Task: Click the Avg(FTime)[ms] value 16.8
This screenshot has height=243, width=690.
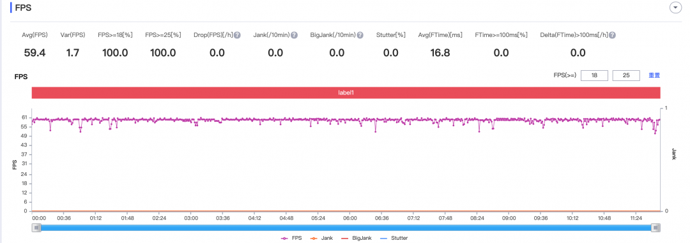Action: (440, 53)
